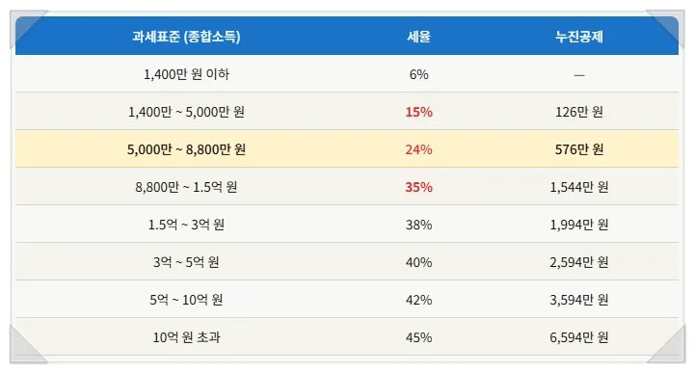The width and height of the screenshot is (695, 373).
Task: Select the 45% tax rate value
Action: pyautogui.click(x=419, y=337)
